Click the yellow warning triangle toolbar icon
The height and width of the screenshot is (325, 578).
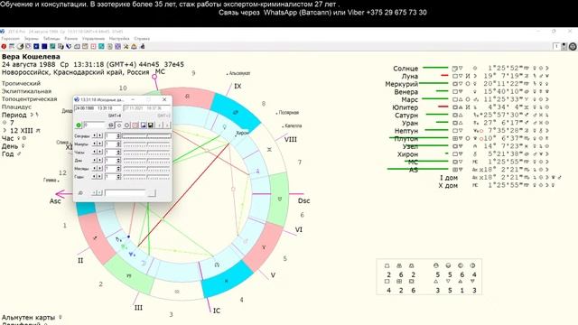(x=135, y=46)
